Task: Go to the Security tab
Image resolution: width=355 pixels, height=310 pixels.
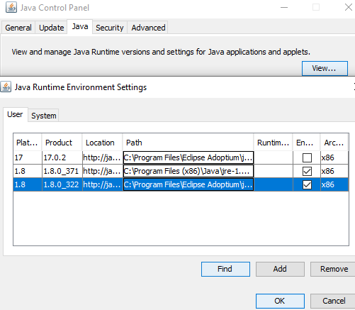Action: pyautogui.click(x=110, y=28)
